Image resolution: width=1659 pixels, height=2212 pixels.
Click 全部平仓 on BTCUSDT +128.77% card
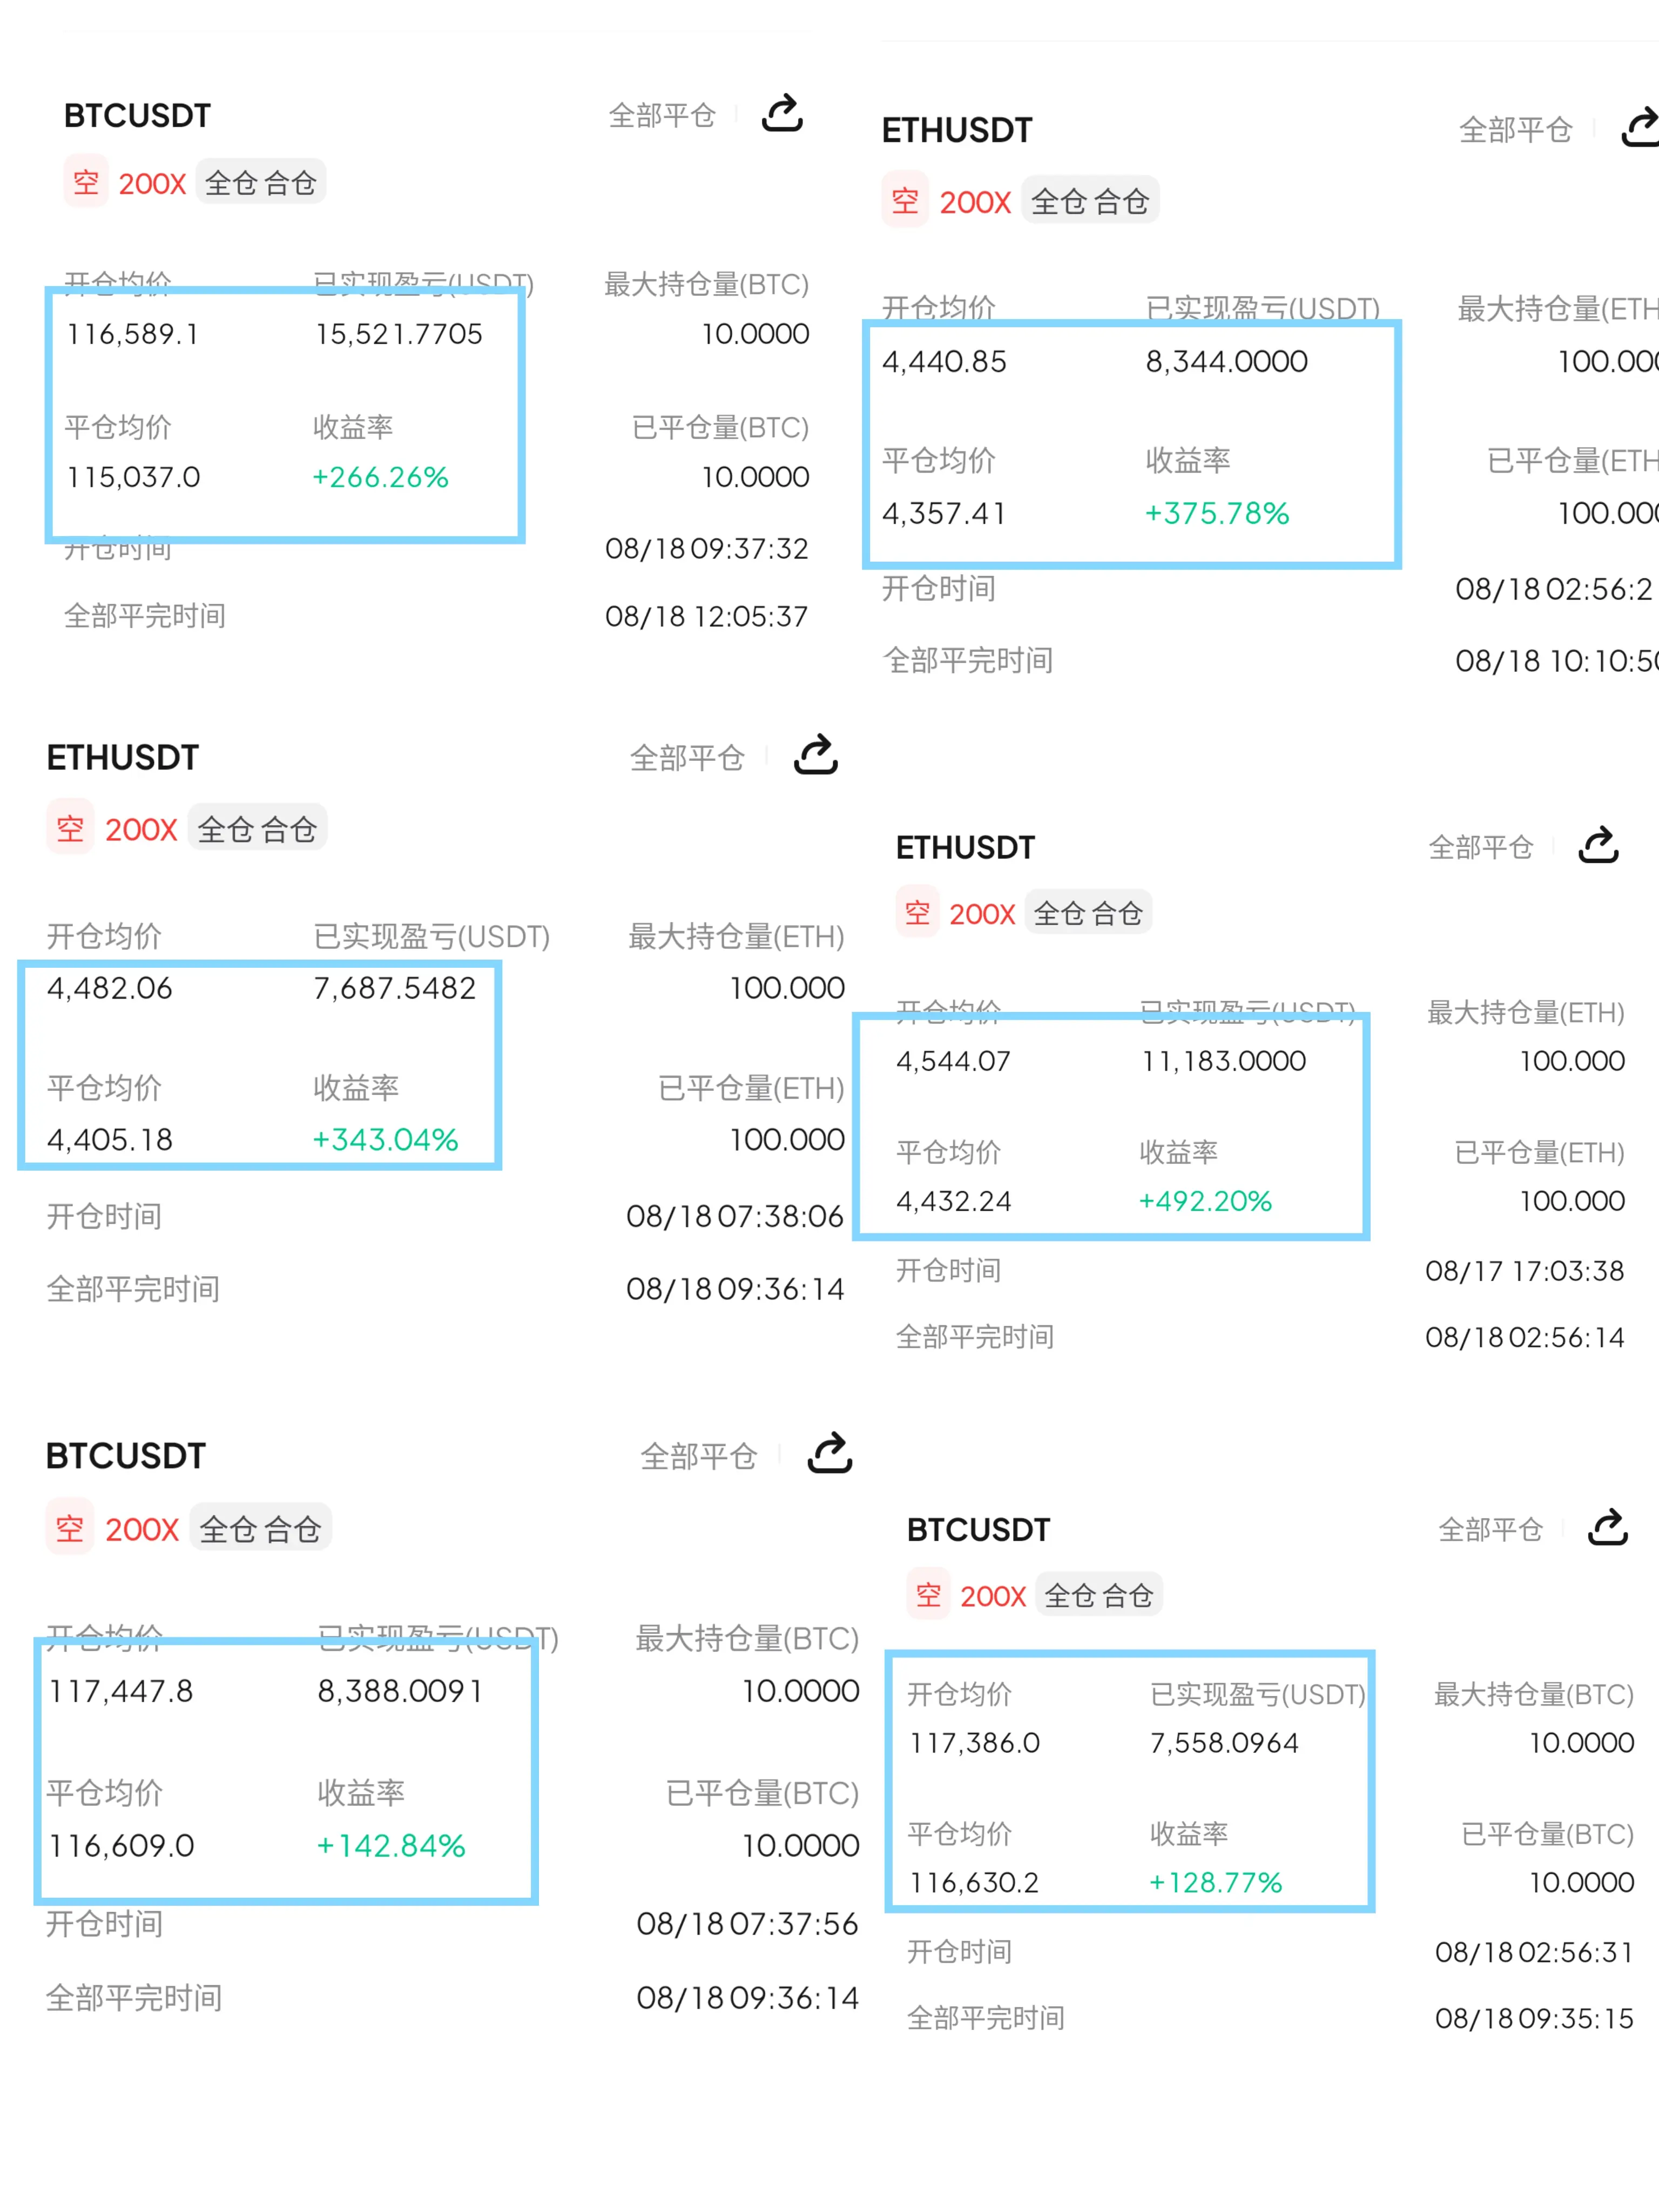pyautogui.click(x=1490, y=1530)
